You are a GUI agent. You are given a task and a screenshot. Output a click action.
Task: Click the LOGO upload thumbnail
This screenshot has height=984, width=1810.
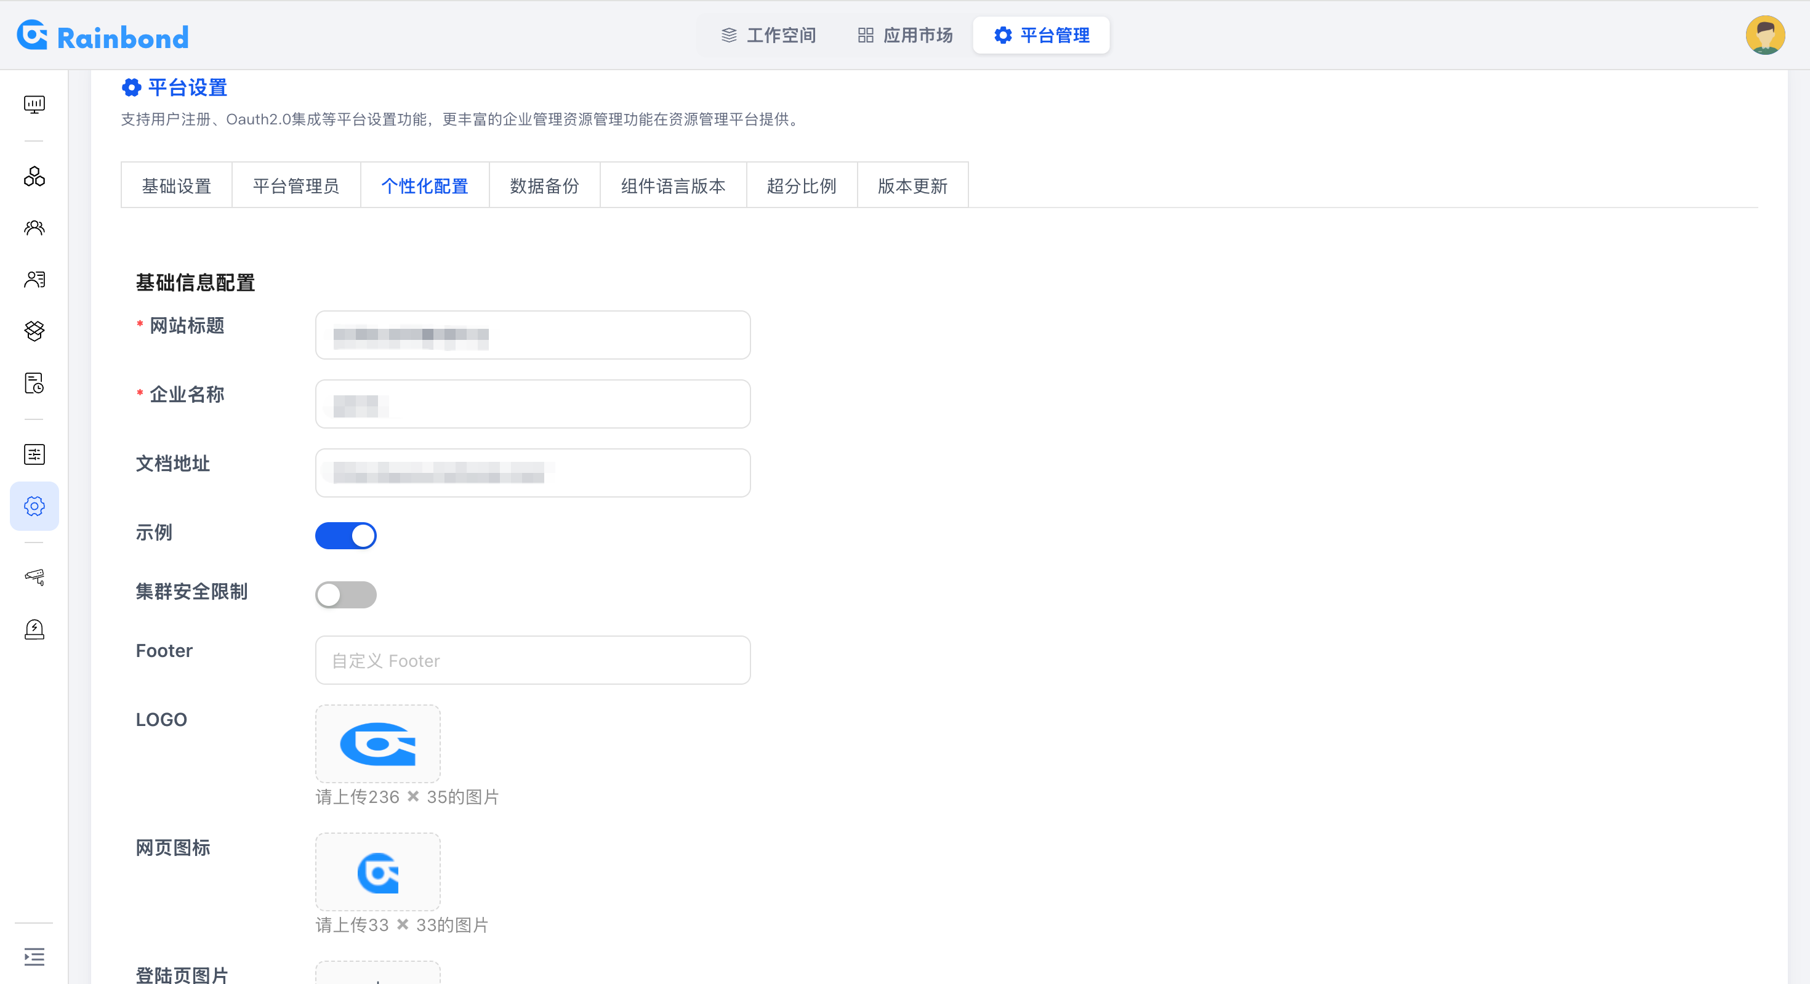pos(378,744)
